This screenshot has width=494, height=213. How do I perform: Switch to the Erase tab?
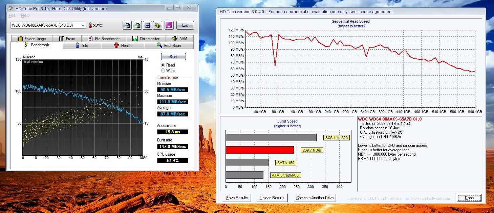67,38
